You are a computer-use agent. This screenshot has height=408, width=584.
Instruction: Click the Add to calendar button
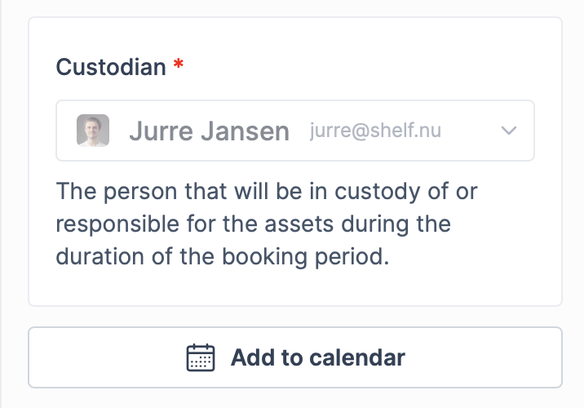point(295,357)
